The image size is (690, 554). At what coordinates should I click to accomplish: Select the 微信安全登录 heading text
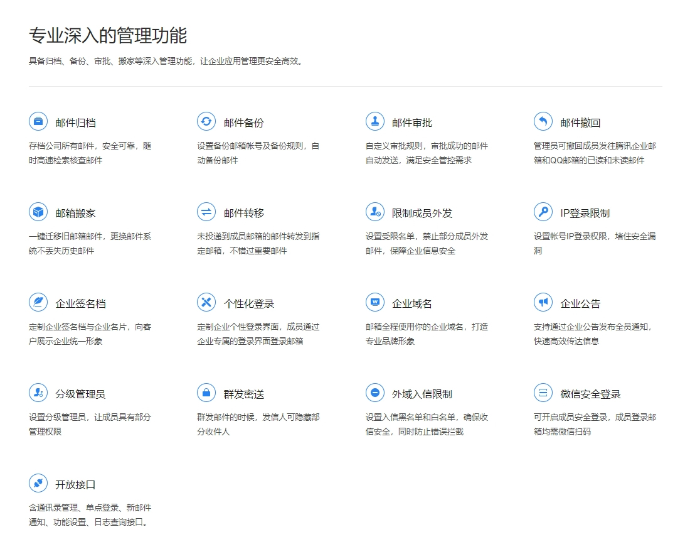tap(590, 394)
